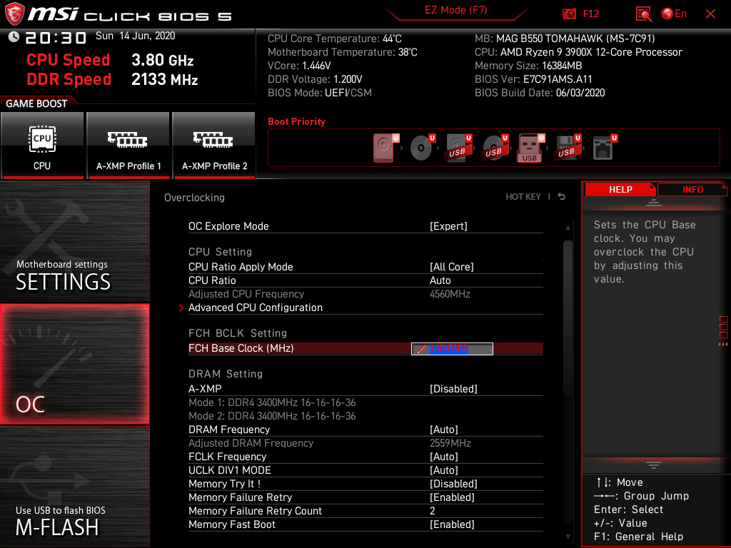This screenshot has height=548, width=731.
Task: Enable the CPU Game Boost button
Action: coord(42,146)
